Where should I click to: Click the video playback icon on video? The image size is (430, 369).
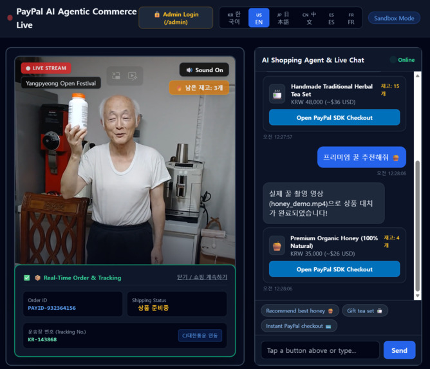tap(133, 76)
